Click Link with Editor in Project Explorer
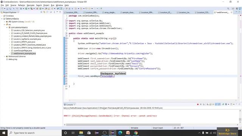This screenshot has height=136, width=242. 44,12
